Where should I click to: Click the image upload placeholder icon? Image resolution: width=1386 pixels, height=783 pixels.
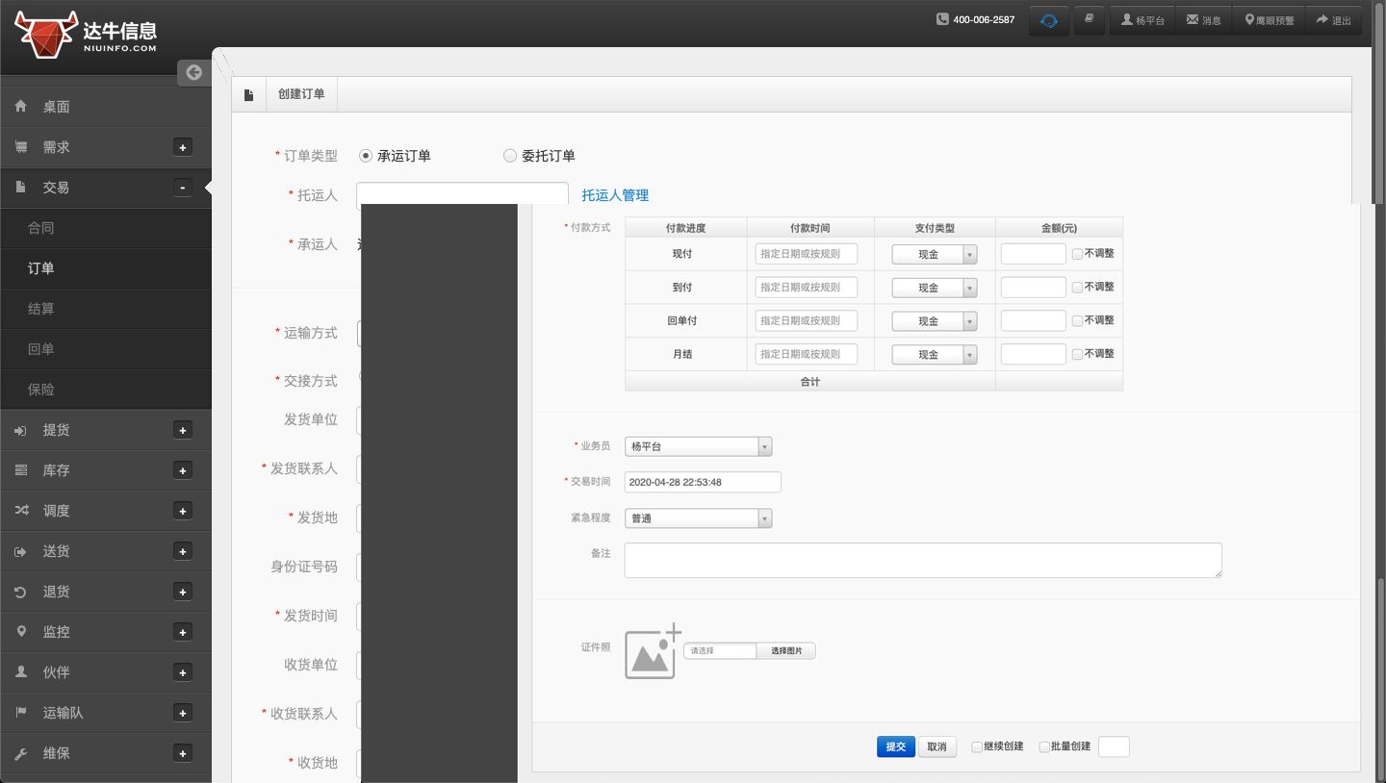(653, 651)
